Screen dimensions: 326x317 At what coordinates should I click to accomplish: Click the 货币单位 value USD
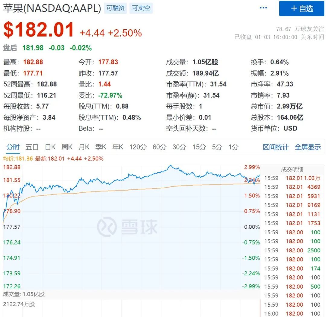(290, 128)
